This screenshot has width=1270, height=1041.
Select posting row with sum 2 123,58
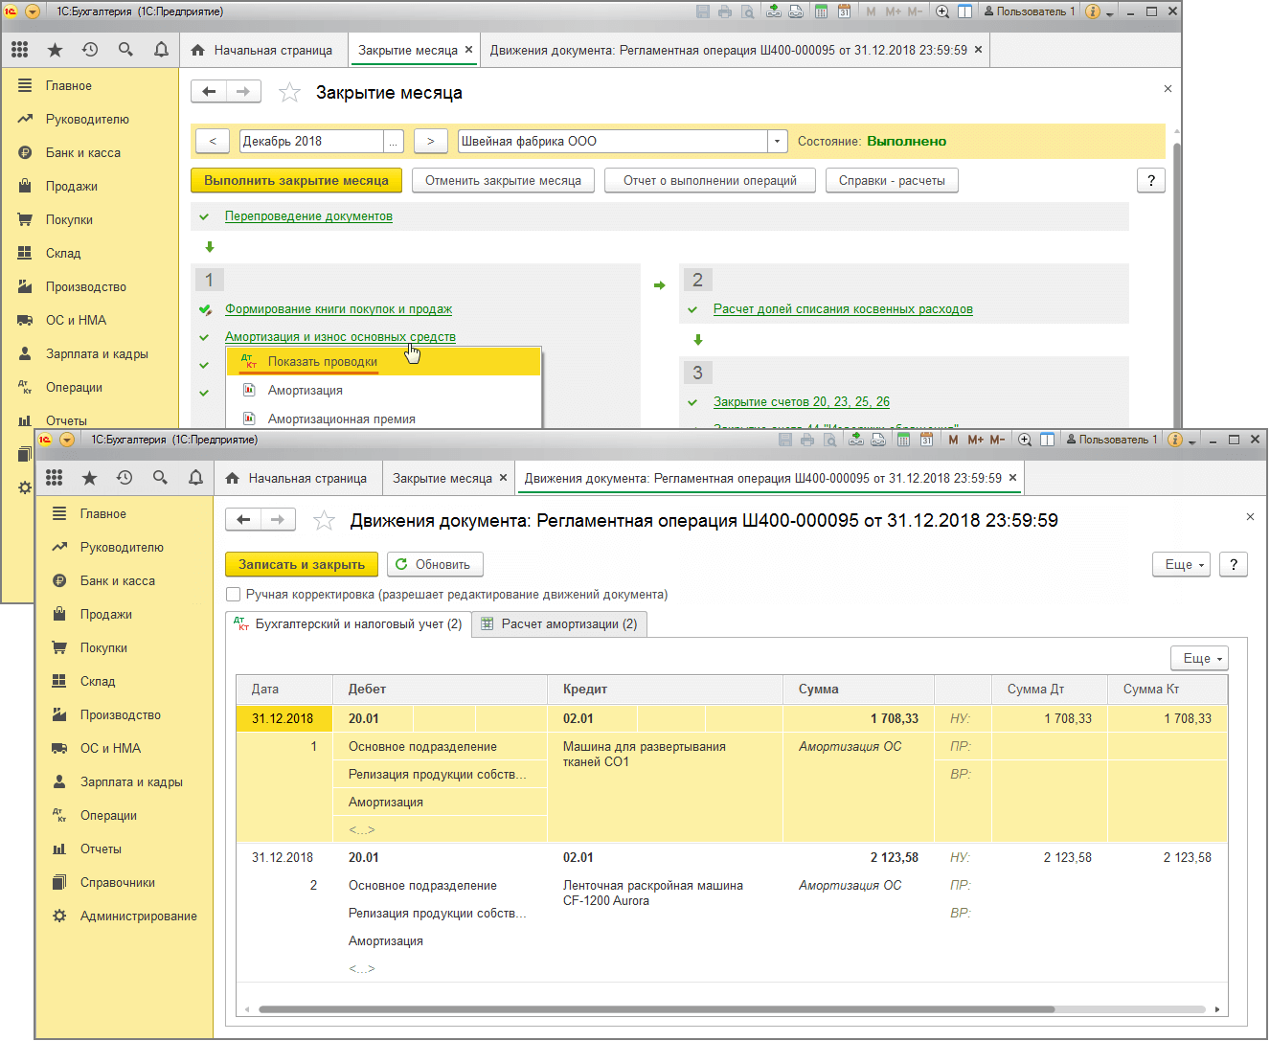click(732, 913)
